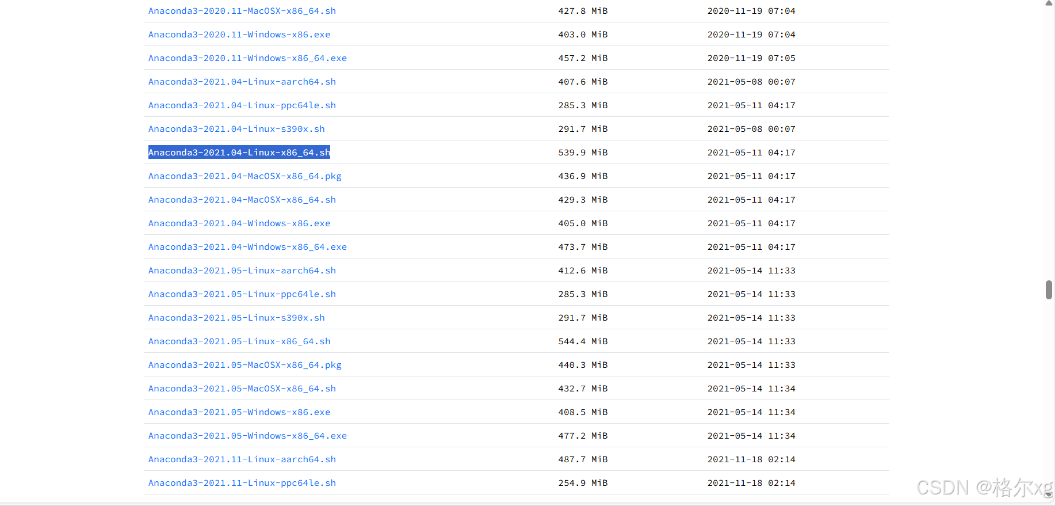The image size is (1055, 506).
Task: Click date 2021-05-14 11:34 of Windows-x86_64 row
Action: [x=751, y=436]
